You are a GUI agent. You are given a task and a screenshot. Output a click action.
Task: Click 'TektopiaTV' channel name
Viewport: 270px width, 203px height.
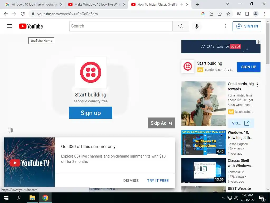pos(236,172)
